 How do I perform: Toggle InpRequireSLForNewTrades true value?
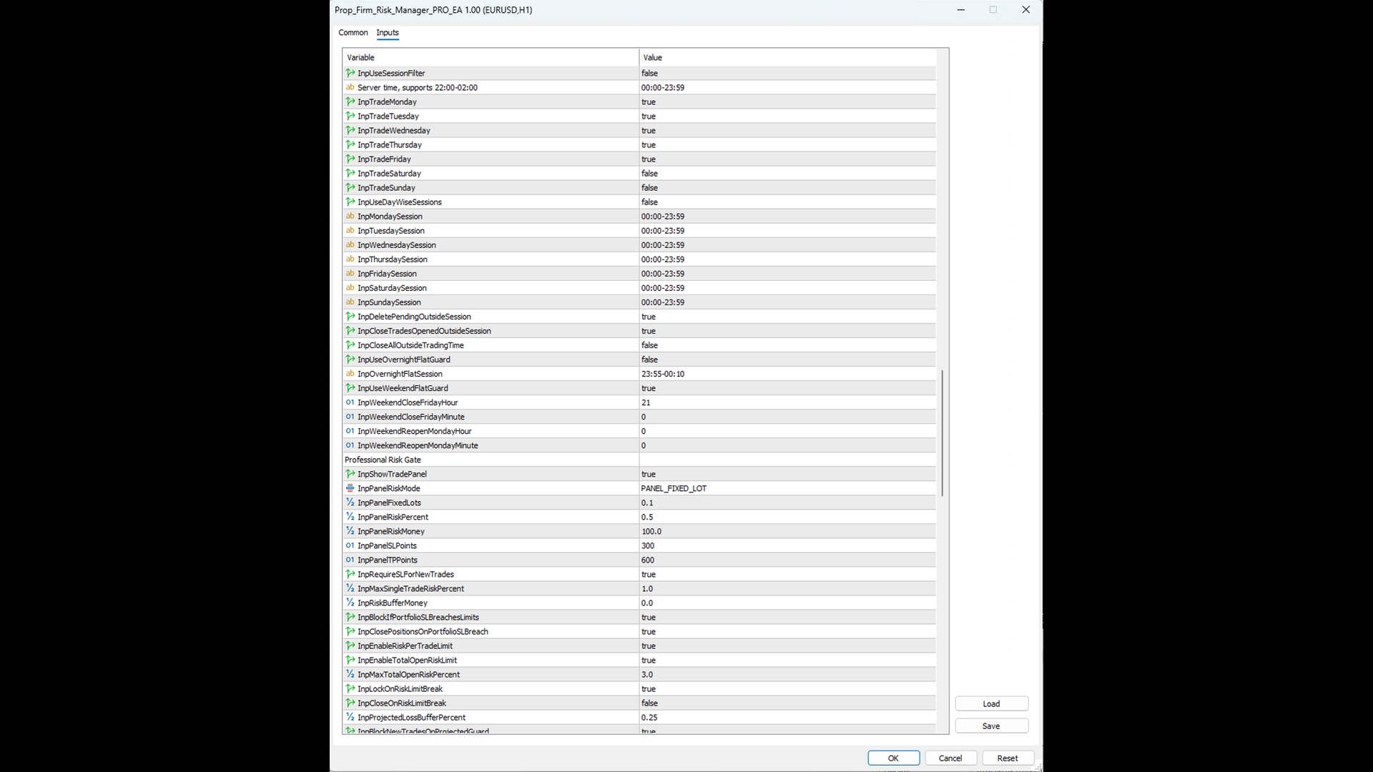[x=787, y=574]
